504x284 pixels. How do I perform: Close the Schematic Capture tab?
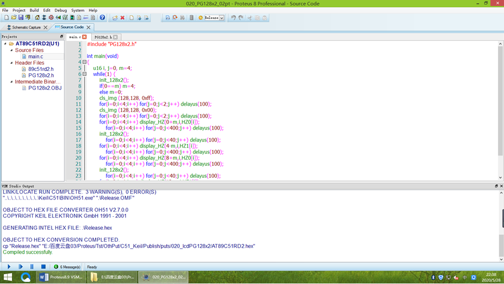(x=45, y=27)
